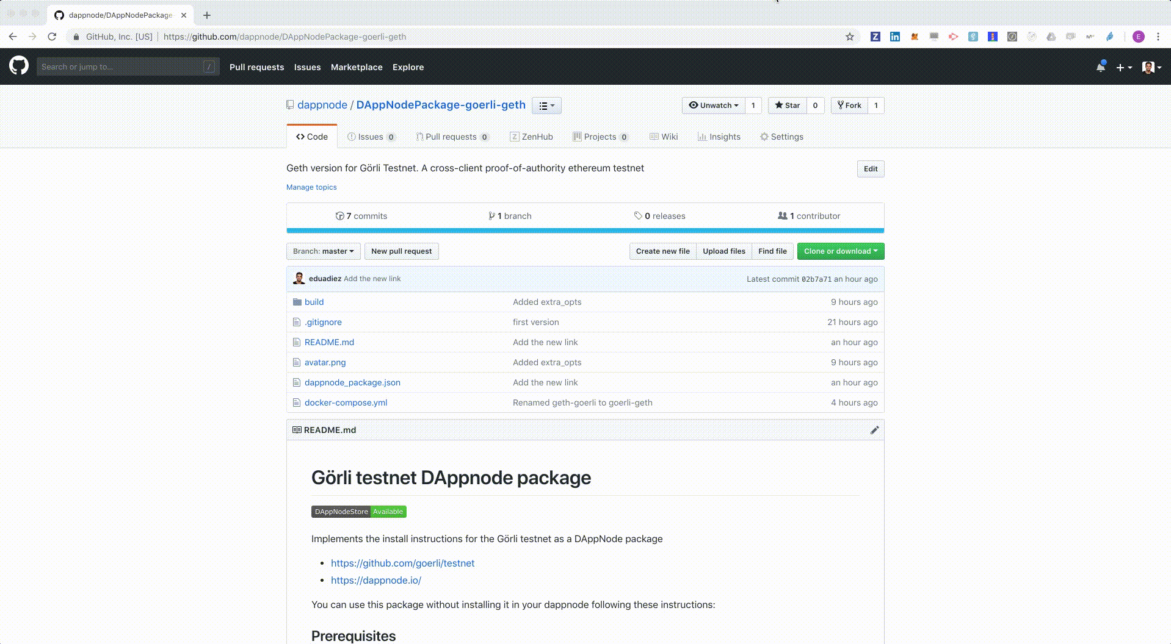Click Edit description button
Screen dimensions: 1171x644
871,169
